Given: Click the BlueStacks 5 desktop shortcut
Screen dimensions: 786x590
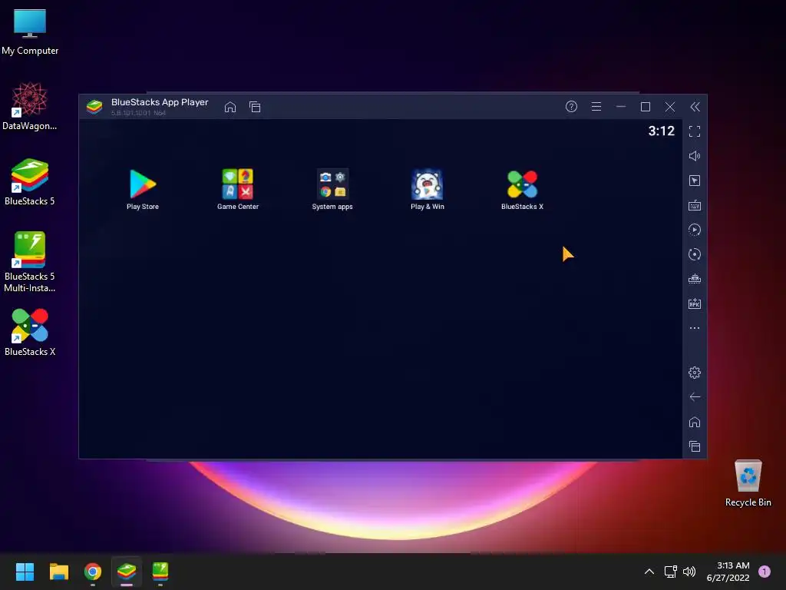Looking at the screenshot, I should pos(30,181).
